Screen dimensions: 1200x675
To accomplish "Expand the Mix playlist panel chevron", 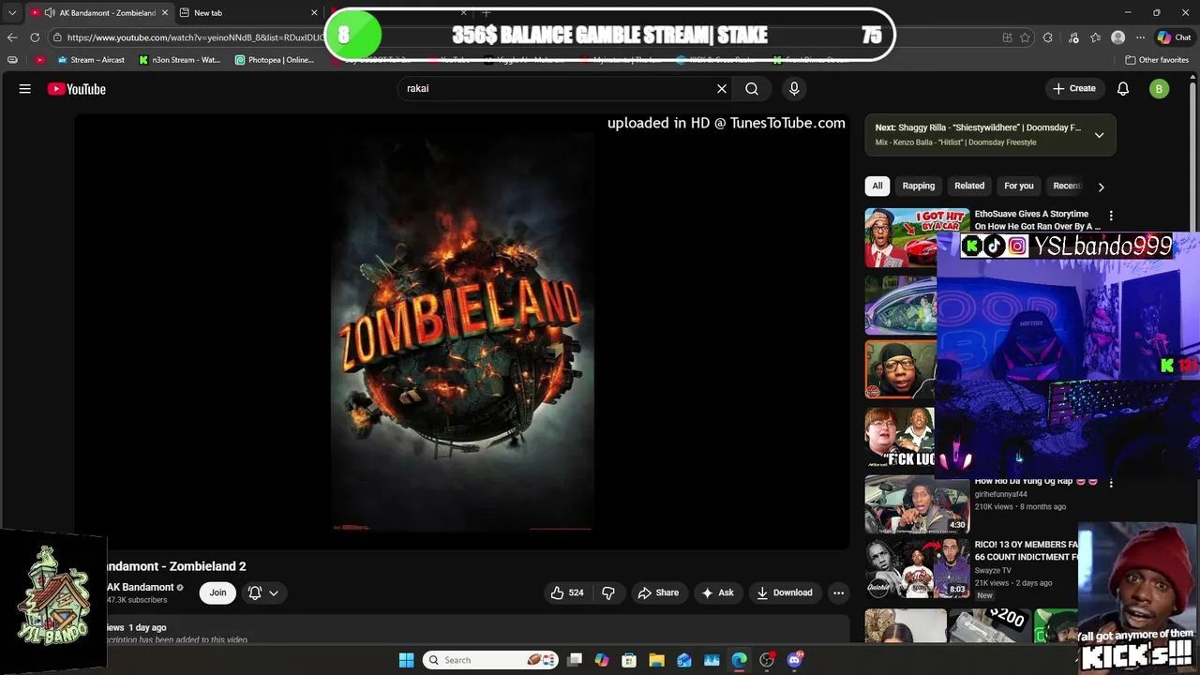I will click(1100, 135).
